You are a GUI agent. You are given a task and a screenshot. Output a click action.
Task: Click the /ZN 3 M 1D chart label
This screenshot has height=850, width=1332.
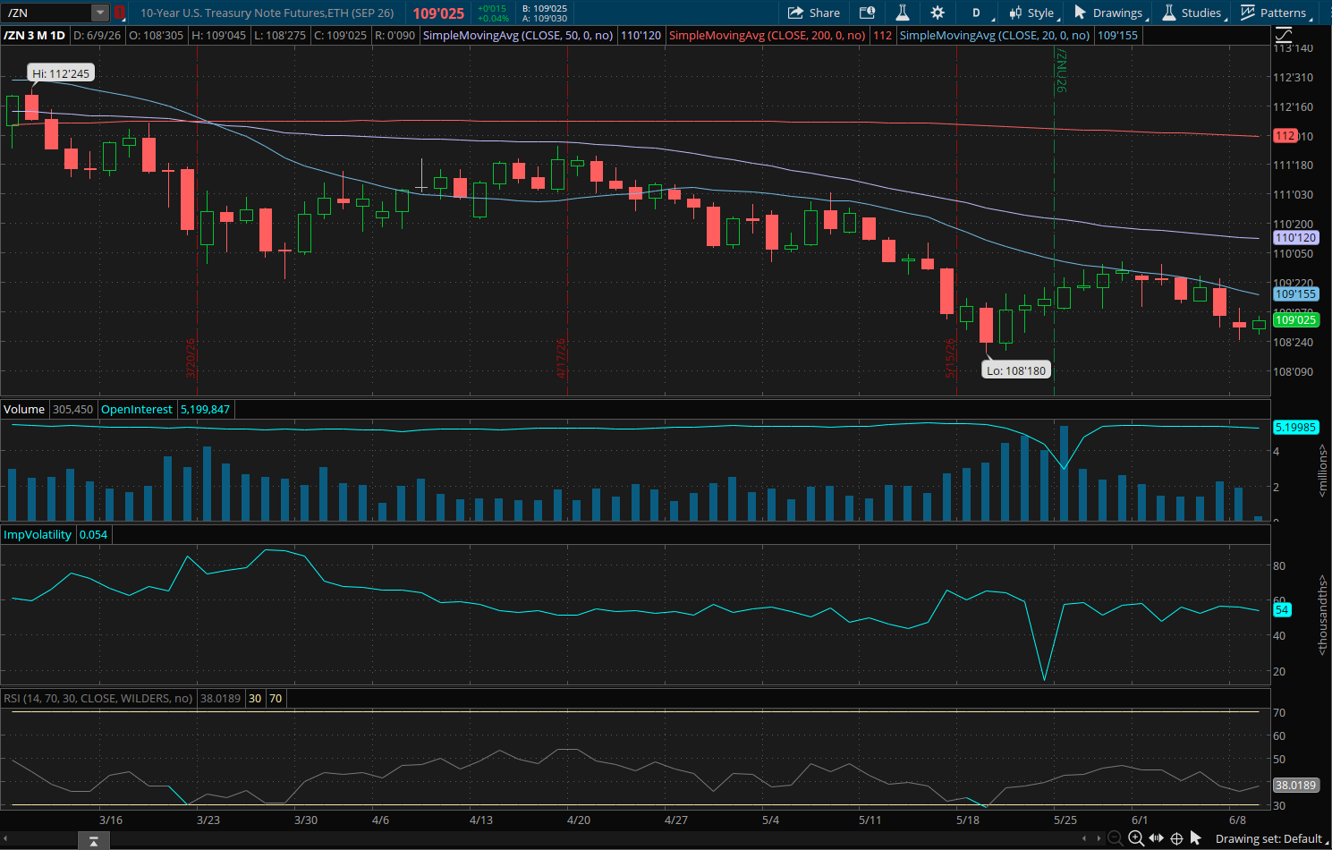[35, 35]
